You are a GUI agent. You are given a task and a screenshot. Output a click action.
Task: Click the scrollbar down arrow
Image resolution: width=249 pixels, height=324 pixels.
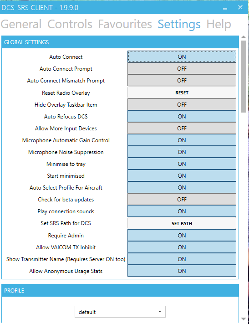(x=244, y=319)
